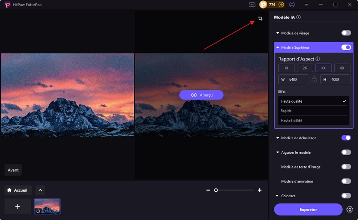Image resolution: width=358 pixels, height=220 pixels.
Task: Open the user account profile icon
Action: tap(292, 4)
